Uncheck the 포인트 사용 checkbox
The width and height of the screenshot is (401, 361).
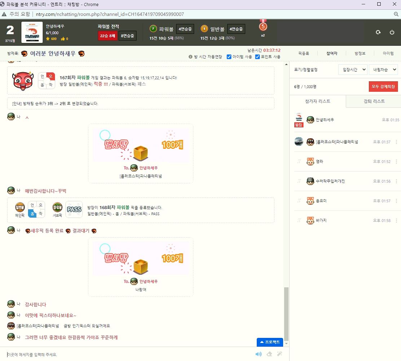[257, 57]
